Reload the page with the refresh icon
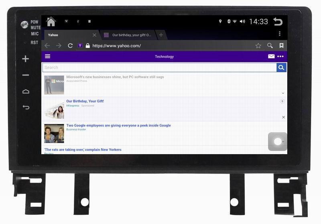This screenshot has width=321, height=224. pyautogui.click(x=70, y=46)
